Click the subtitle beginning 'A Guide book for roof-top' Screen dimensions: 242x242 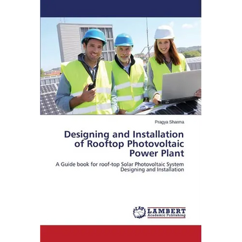point(120,167)
